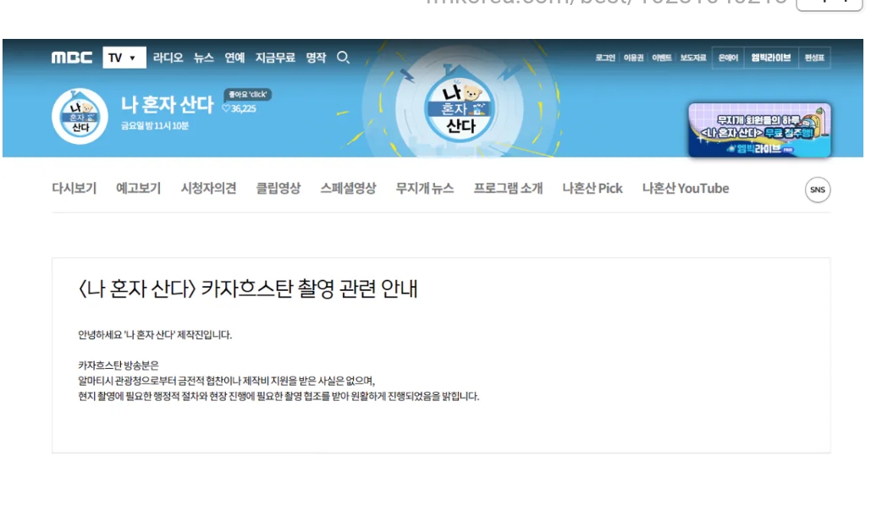The height and width of the screenshot is (511, 871).
Task: Click the MBC logo
Action: 72,58
